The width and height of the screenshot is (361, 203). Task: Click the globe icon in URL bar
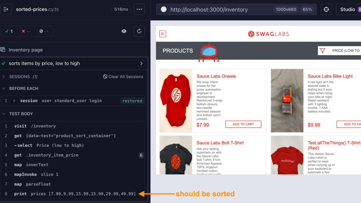click(164, 10)
